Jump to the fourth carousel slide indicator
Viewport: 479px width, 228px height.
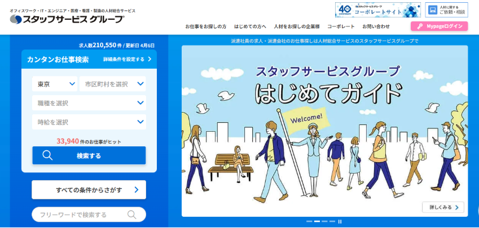click(x=332, y=221)
